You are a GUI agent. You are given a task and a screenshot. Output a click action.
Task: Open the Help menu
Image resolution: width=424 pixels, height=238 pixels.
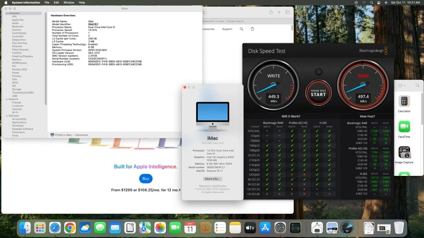click(x=82, y=3)
